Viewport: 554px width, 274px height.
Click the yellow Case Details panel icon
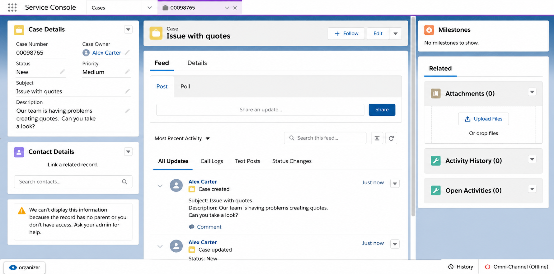coord(19,30)
